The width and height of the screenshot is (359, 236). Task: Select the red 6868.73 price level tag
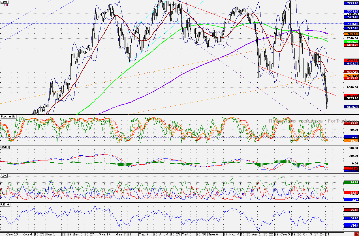point(351,45)
